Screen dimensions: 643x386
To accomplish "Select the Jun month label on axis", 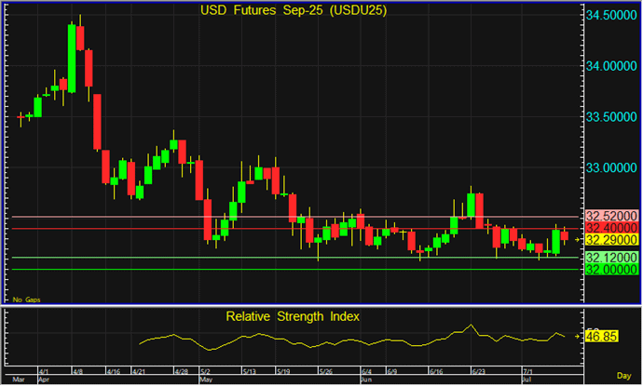I will [367, 380].
